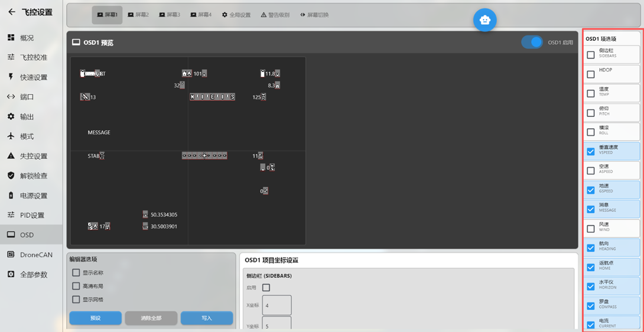The image size is (644, 332).
Task: Open 快速设置 quick setup section
Action: point(33,77)
